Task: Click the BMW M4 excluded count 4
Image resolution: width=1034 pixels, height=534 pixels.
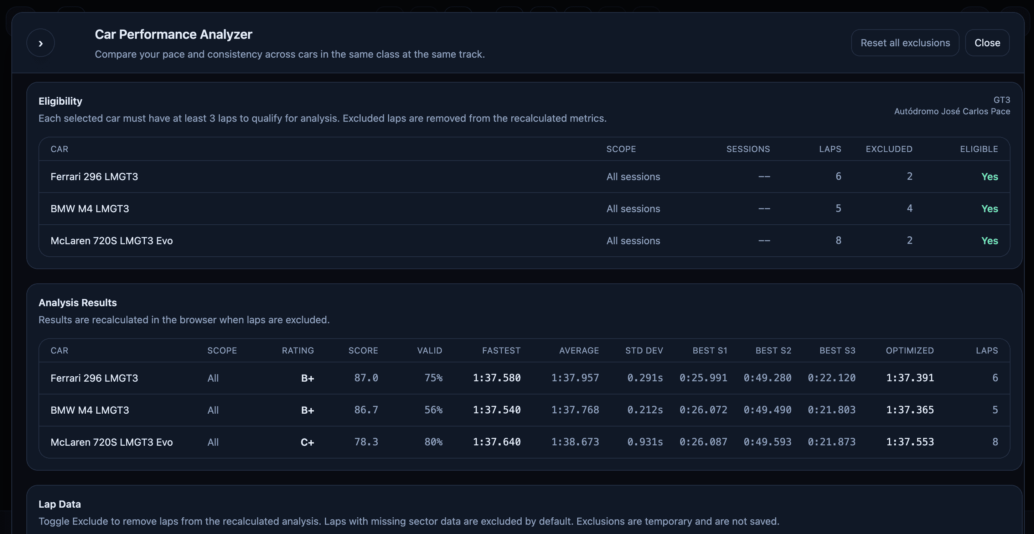Action: click(x=910, y=208)
